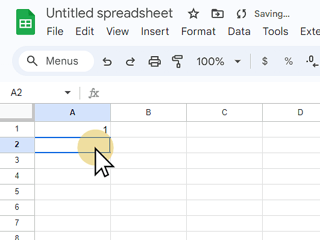This screenshot has width=320, height=240.
Task: Click the Saving sync status icon
Action: (x=242, y=14)
